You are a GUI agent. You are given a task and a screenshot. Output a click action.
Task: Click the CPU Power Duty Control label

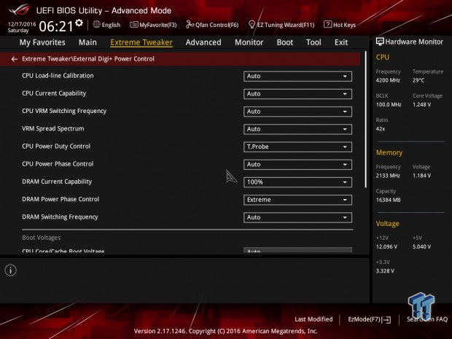tap(56, 146)
